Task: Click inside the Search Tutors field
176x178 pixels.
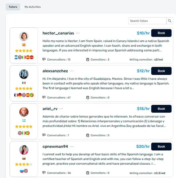Action: 147,21
